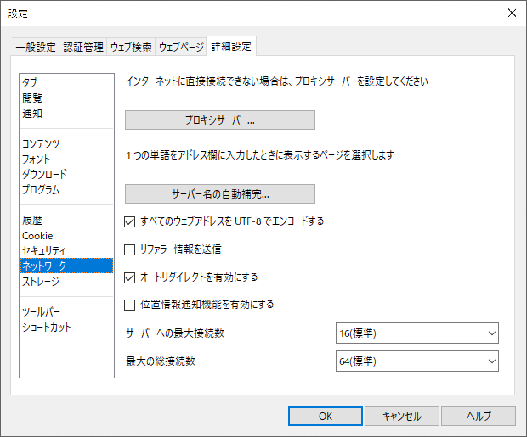Image resolution: width=527 pixels, height=437 pixels.
Task: Enable リファラー情報を送信 checkbox
Action: pyautogui.click(x=130, y=249)
